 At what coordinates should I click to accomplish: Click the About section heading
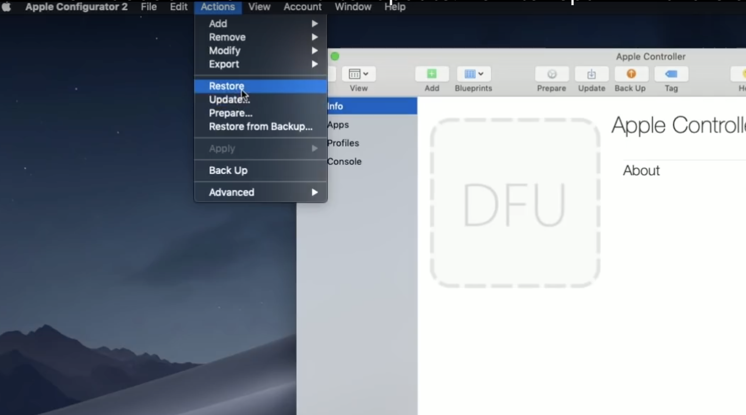click(641, 170)
